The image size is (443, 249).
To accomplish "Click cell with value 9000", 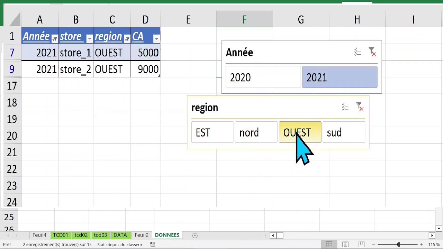I will [145, 69].
